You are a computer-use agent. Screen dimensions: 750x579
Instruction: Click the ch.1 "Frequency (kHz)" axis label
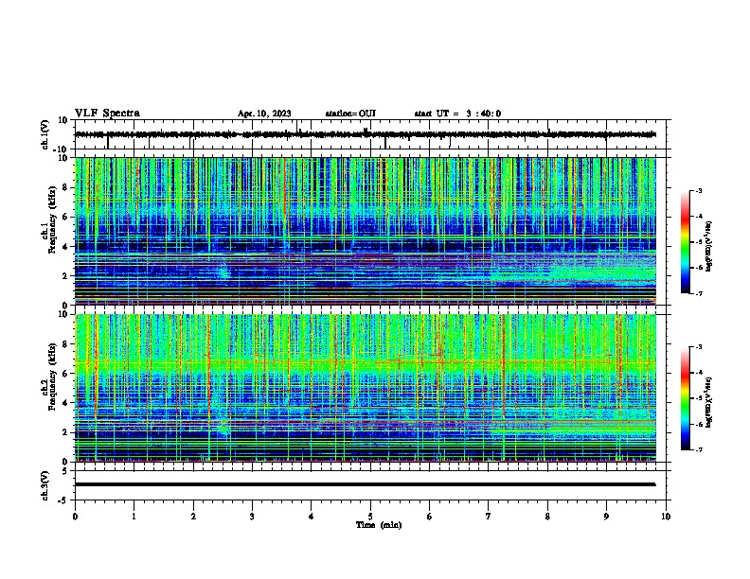pos(52,220)
